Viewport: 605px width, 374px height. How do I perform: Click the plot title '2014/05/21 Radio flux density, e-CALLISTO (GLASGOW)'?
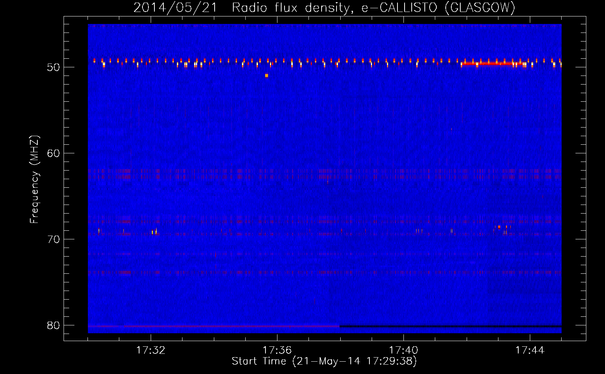[x=324, y=7]
